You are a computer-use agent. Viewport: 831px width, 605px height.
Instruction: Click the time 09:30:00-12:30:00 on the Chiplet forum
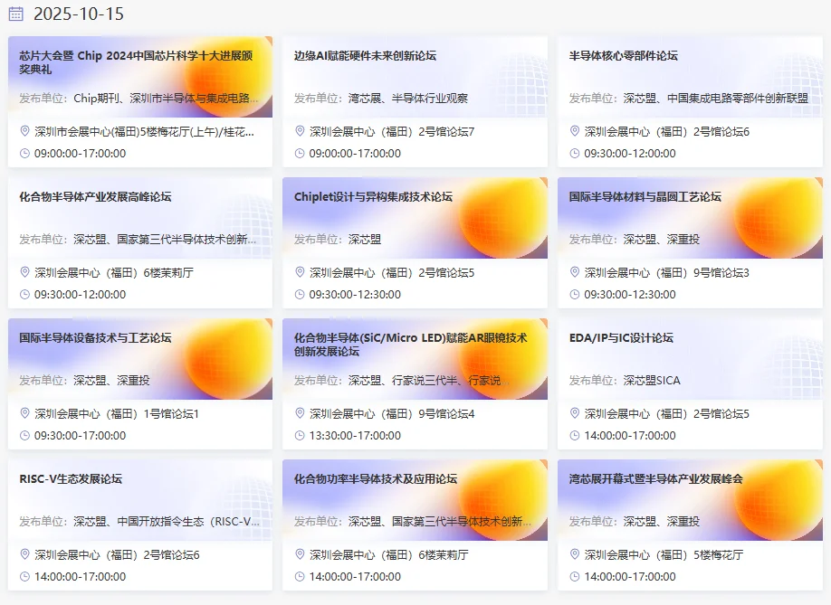pyautogui.click(x=356, y=294)
